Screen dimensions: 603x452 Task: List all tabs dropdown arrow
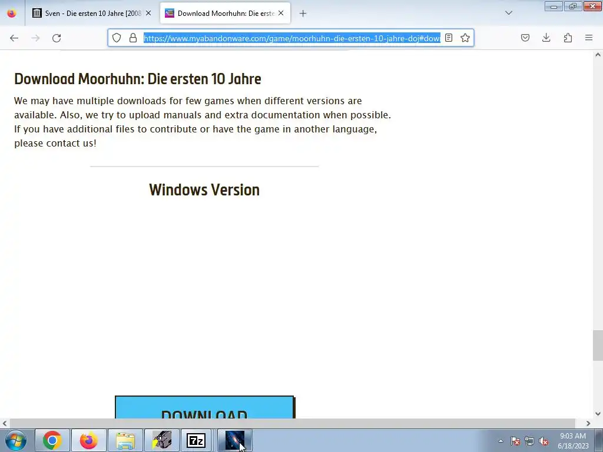point(508,13)
